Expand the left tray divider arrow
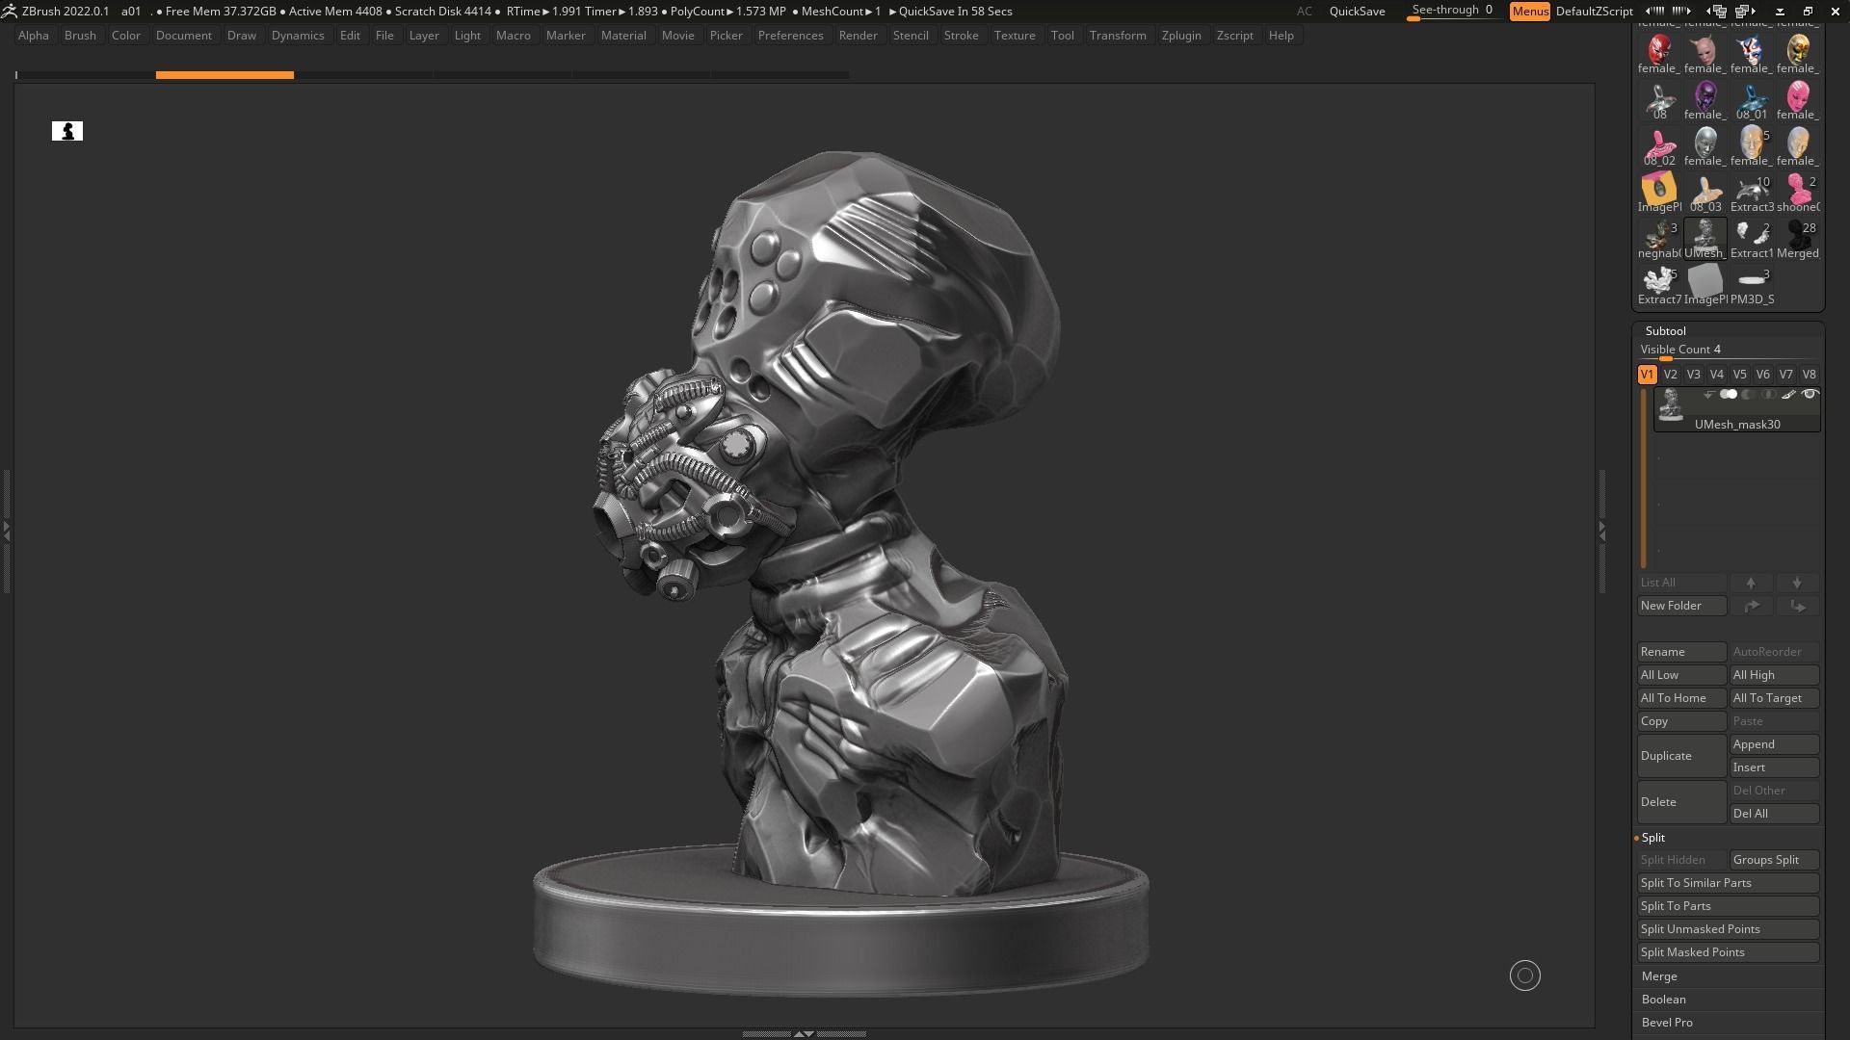 (6, 530)
